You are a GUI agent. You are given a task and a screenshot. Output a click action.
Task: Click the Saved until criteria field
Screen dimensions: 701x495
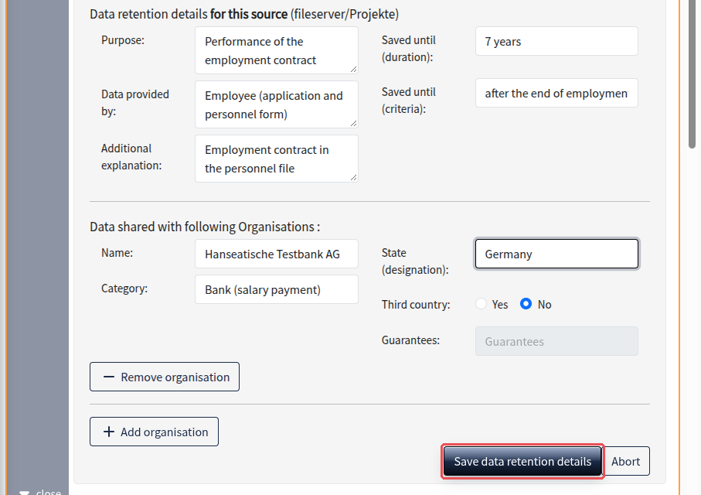pos(556,93)
